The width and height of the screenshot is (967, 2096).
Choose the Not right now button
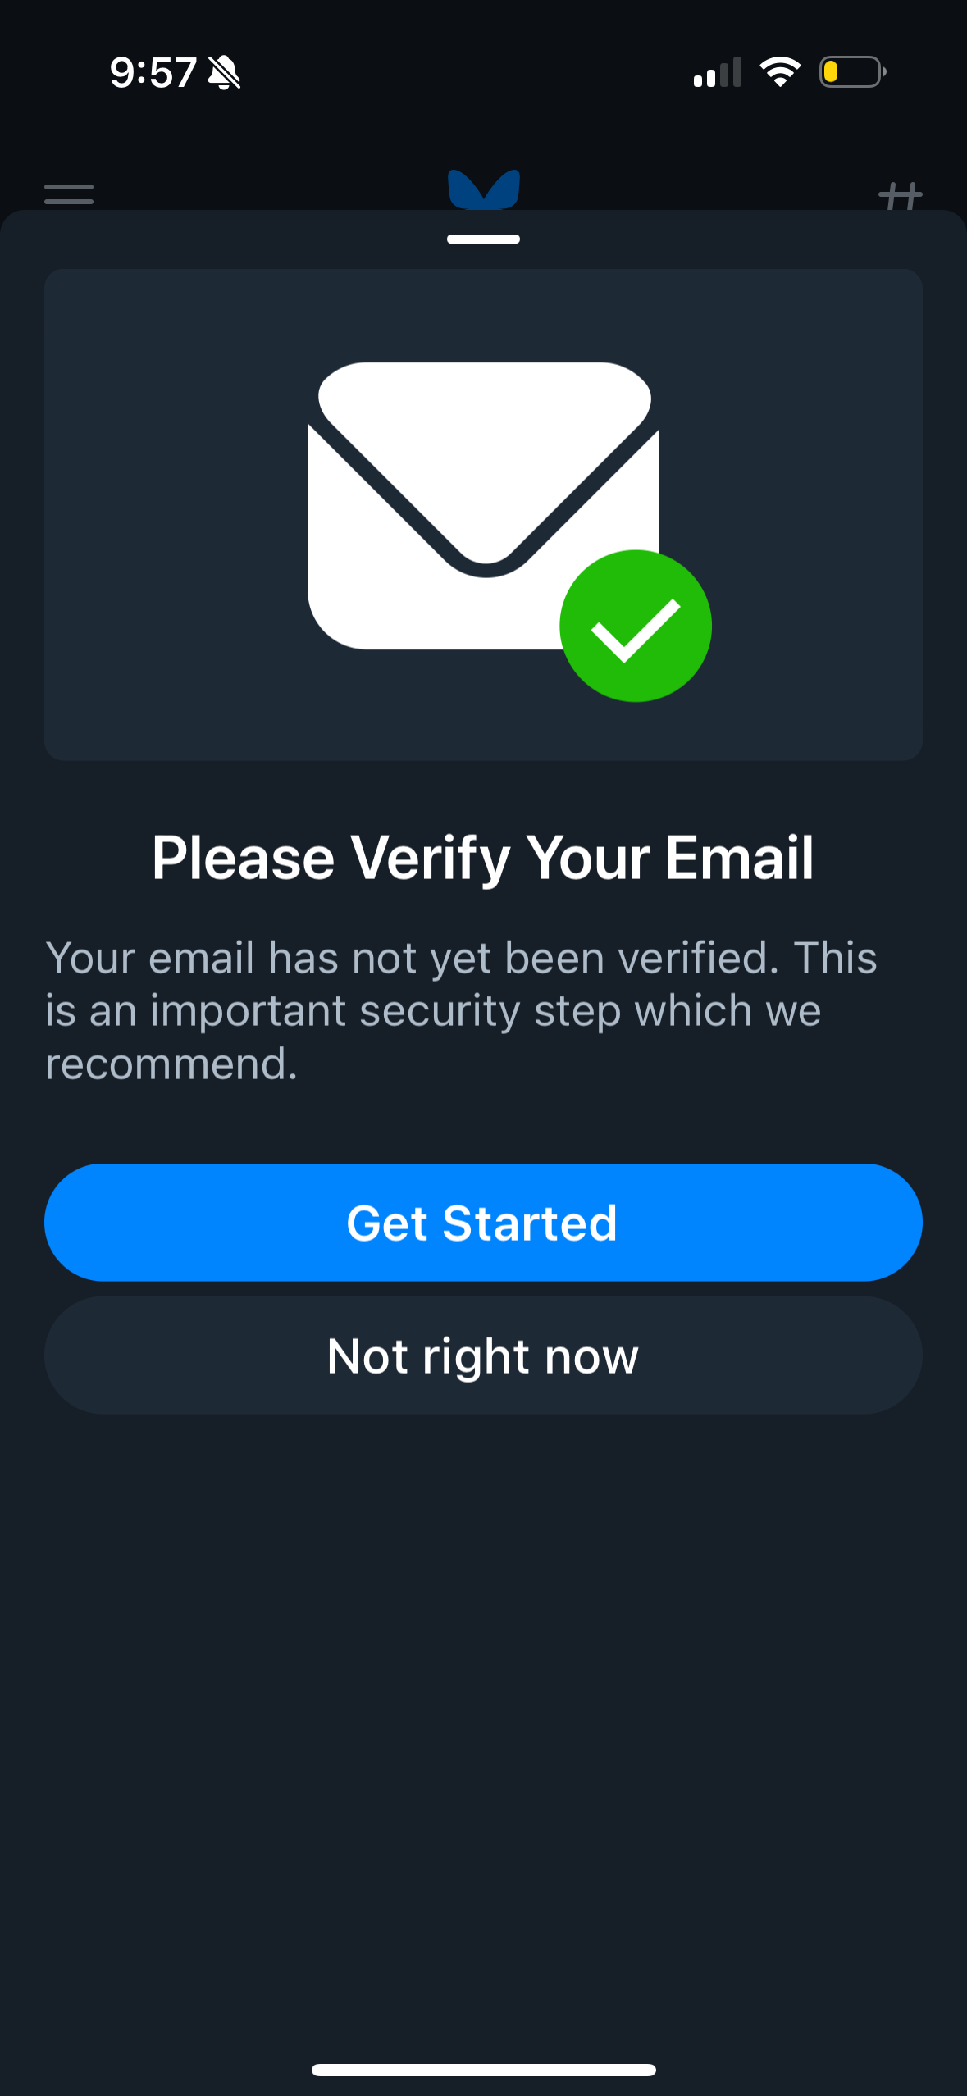(x=483, y=1356)
